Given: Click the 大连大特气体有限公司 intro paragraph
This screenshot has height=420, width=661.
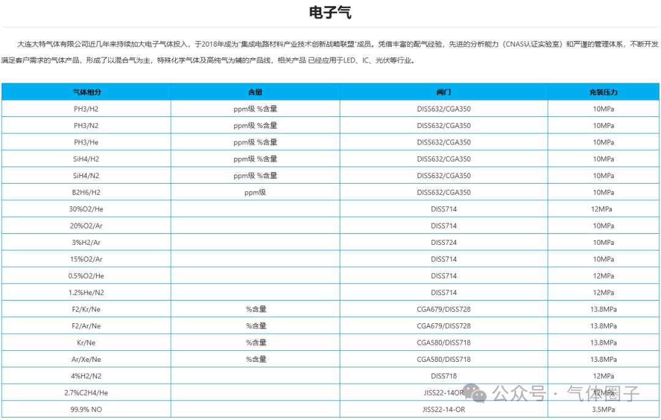Looking at the screenshot, I should pyautogui.click(x=330, y=52).
